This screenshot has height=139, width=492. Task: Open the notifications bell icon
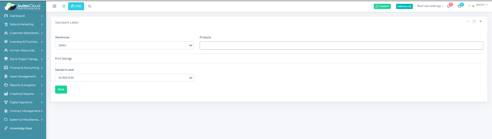point(449,6)
